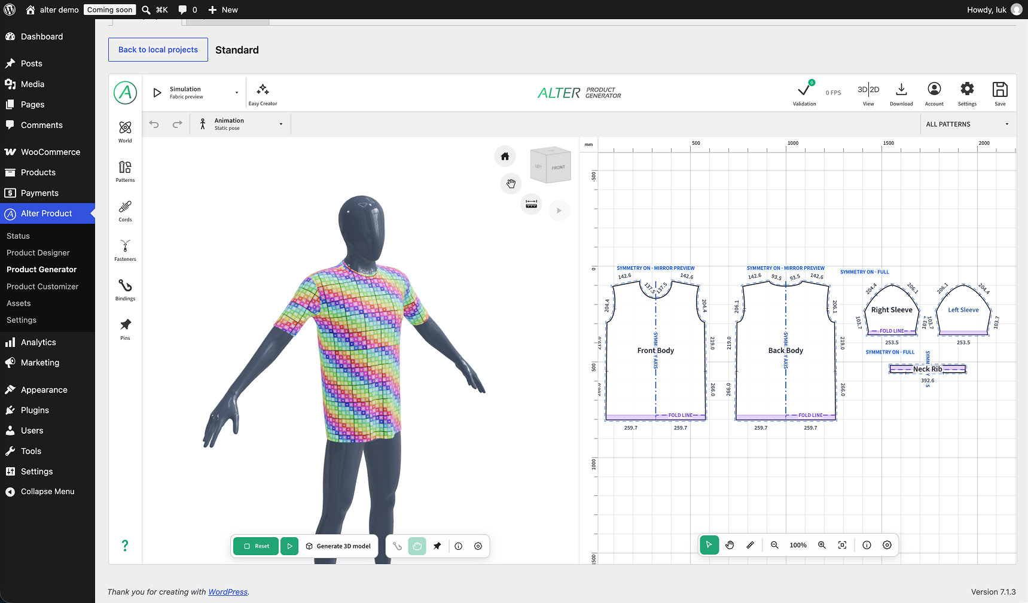The height and width of the screenshot is (603, 1028).
Task: Save the project
Action: click(x=1000, y=93)
